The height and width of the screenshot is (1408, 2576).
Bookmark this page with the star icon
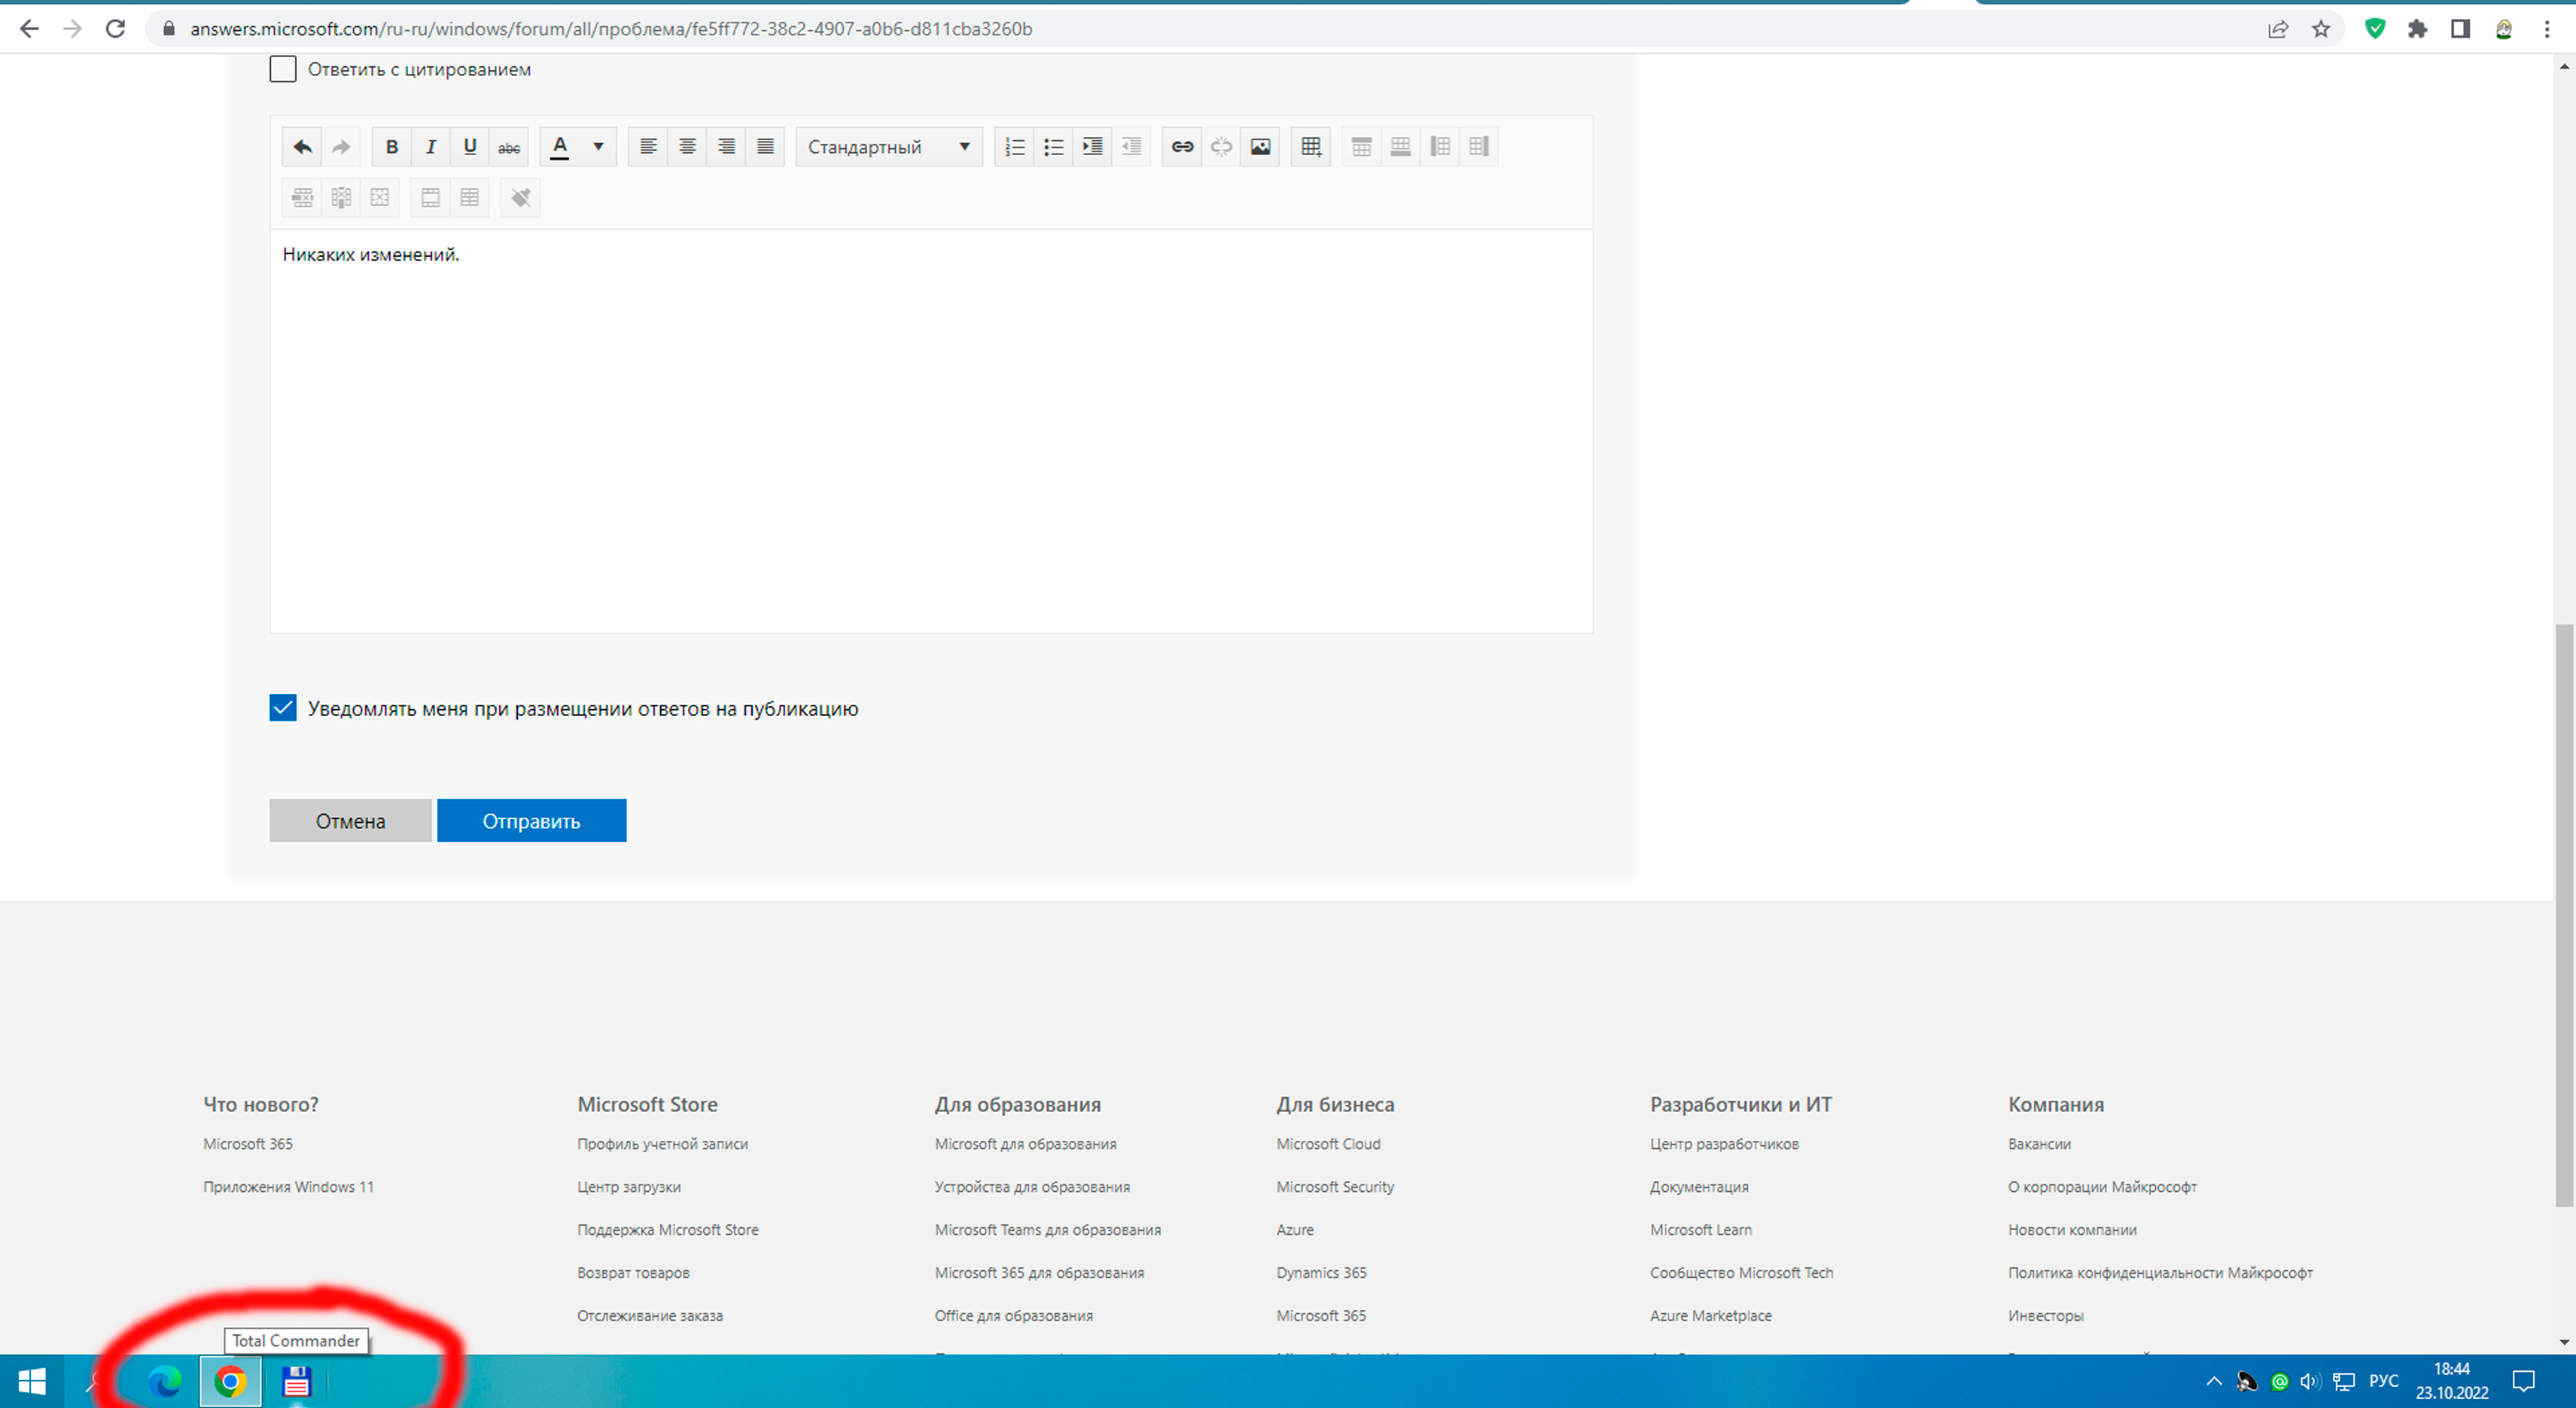coord(2321,29)
